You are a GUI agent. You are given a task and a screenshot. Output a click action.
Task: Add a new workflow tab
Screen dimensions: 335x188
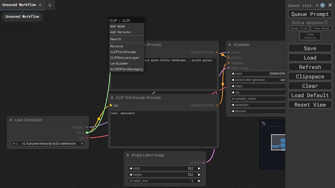[x=50, y=5]
